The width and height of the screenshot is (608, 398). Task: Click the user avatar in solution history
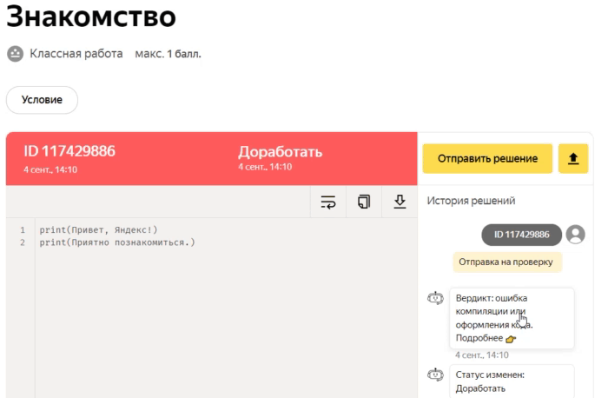(575, 234)
